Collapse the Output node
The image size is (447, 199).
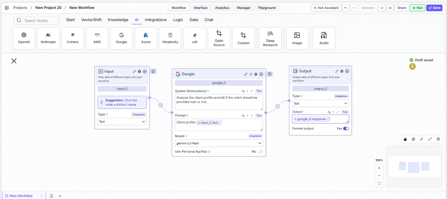[337, 71]
